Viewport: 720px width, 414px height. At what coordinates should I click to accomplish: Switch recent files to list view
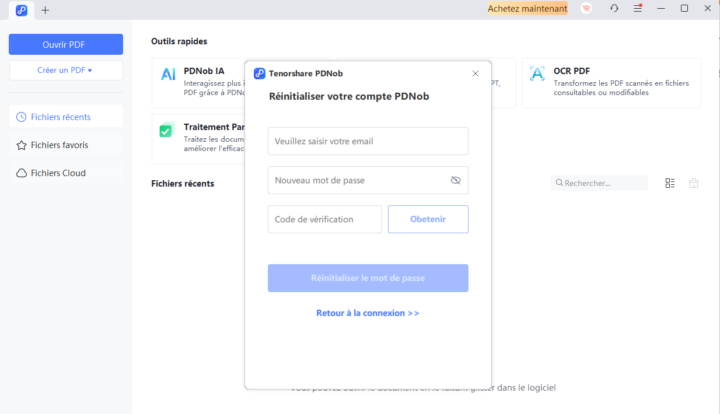[x=670, y=183]
